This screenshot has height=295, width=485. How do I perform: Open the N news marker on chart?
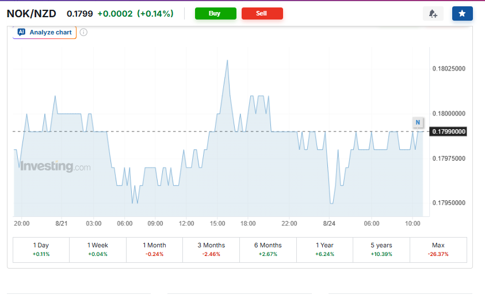(418, 122)
